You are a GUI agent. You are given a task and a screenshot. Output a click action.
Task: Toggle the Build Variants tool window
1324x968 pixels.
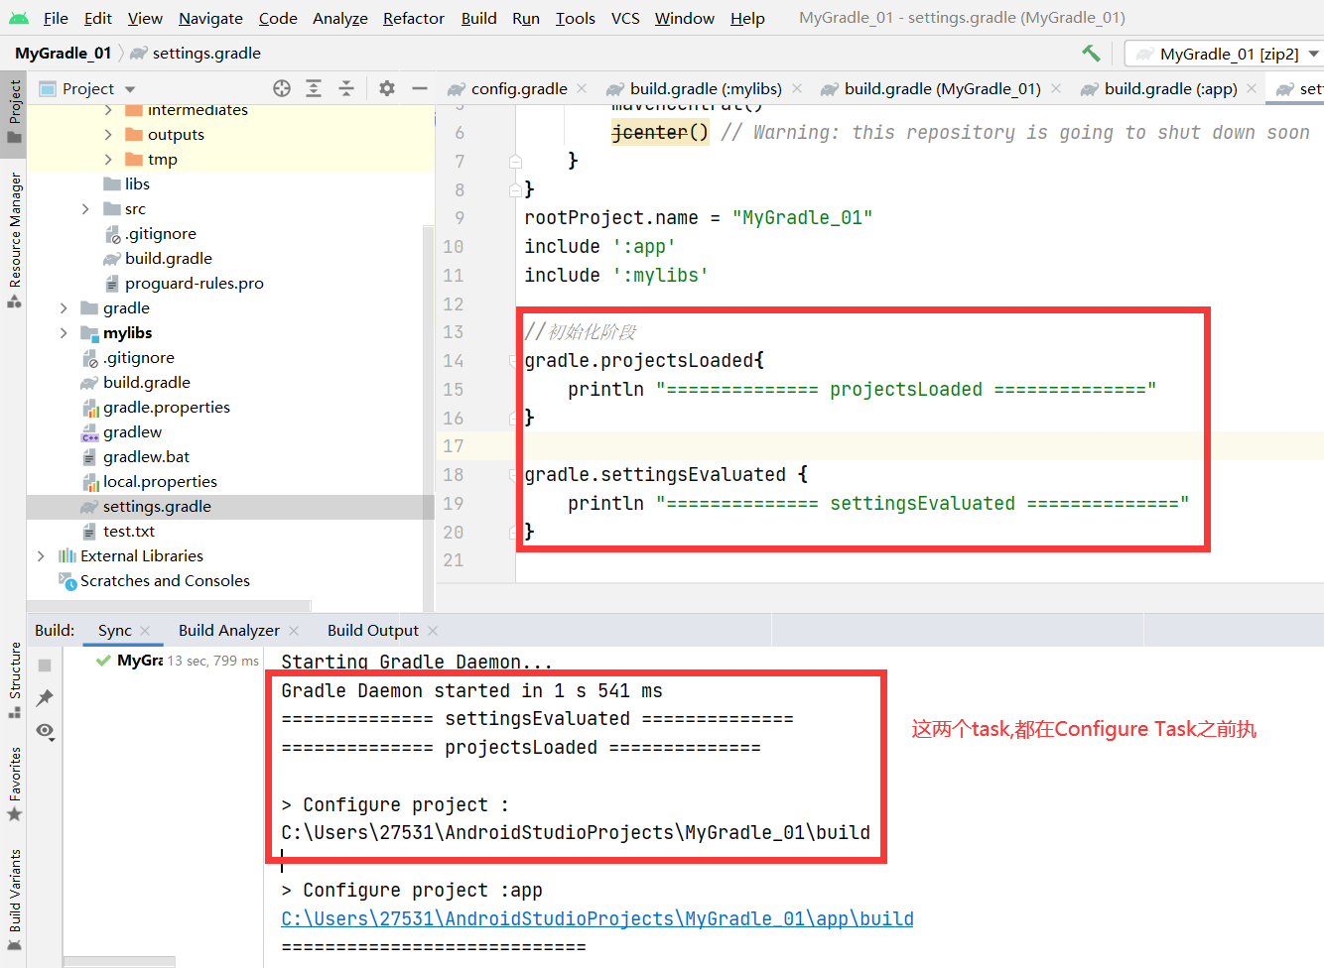pyautogui.click(x=13, y=894)
